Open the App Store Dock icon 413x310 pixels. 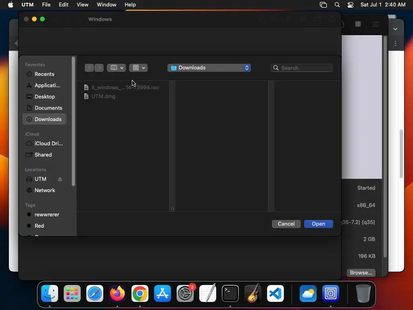(163, 293)
